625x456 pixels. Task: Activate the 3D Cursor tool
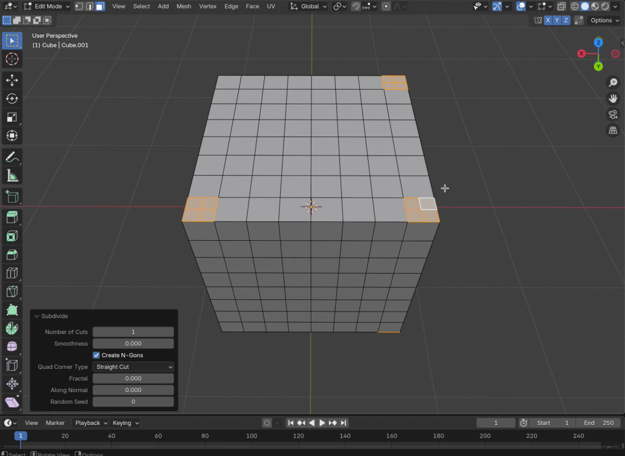pyautogui.click(x=12, y=59)
